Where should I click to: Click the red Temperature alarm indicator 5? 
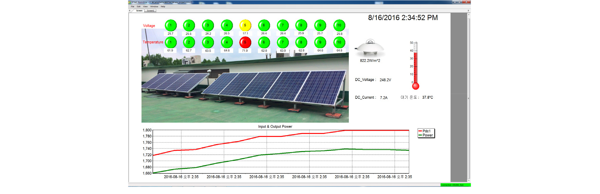[x=245, y=42]
